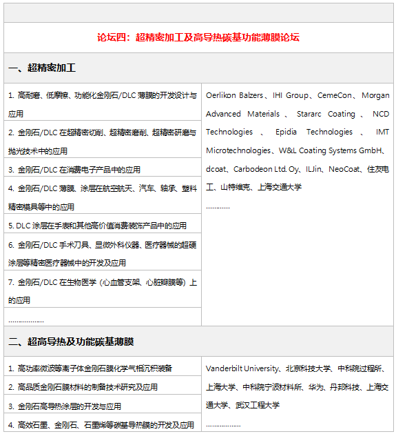Click item 2 about 超精密切削 applications
This screenshot has height=434, width=396.
click(103, 139)
